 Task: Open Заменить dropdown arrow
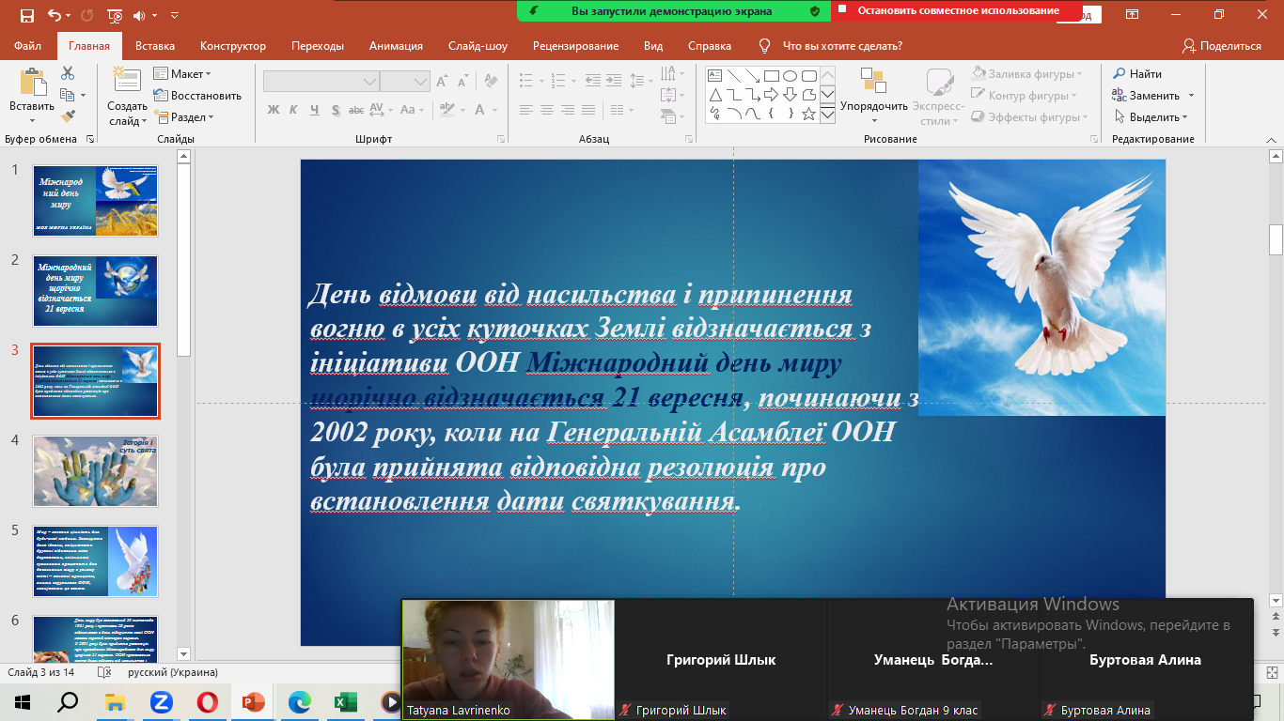(1191, 96)
